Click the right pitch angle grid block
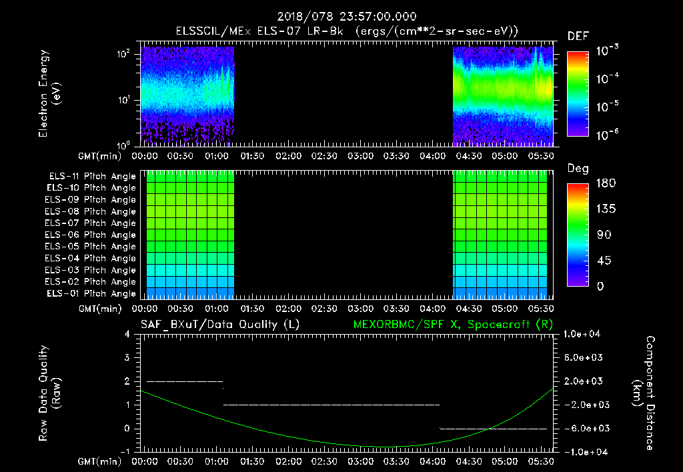This screenshot has width=683, height=472. [500, 235]
